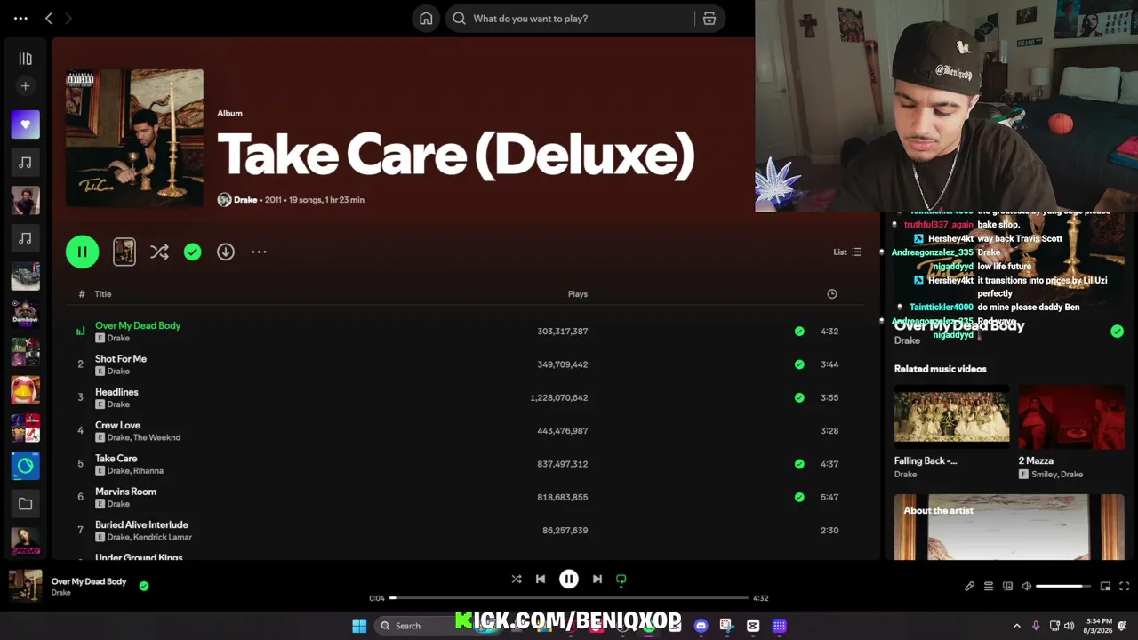Toggle saved checkmark for 'Take Care' track
This screenshot has width=1138, height=640.
[x=799, y=464]
